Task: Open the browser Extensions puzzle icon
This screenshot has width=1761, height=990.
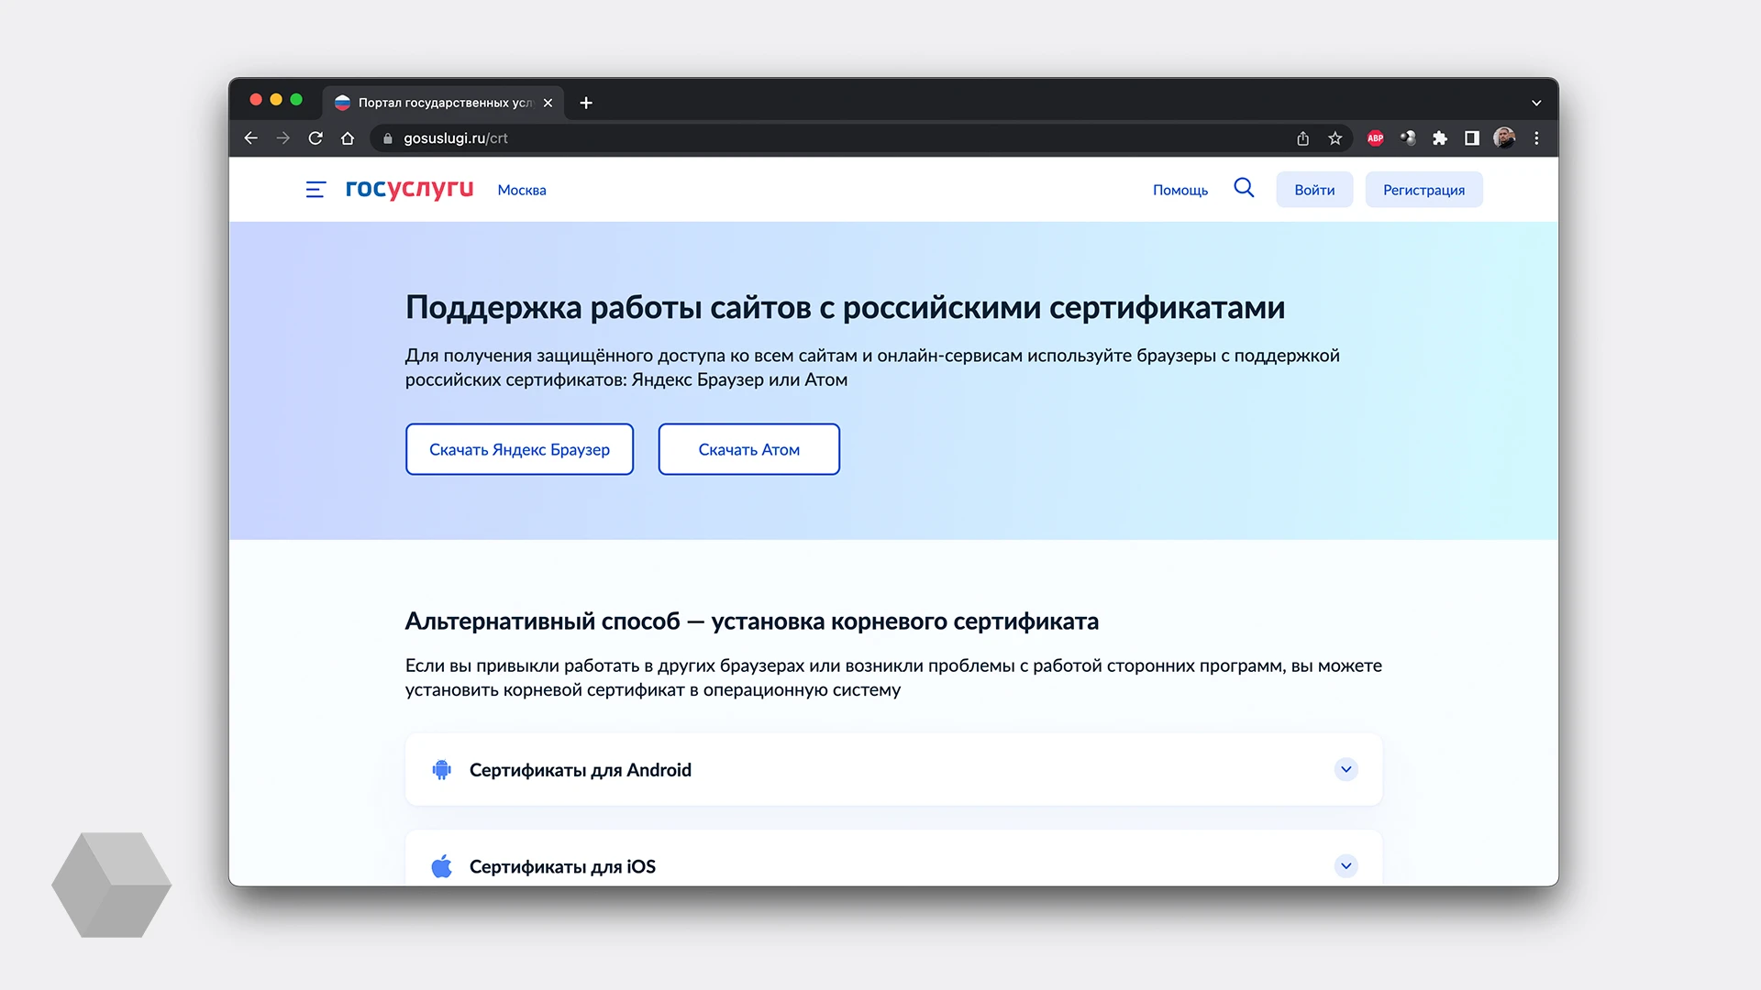Action: pyautogui.click(x=1439, y=137)
